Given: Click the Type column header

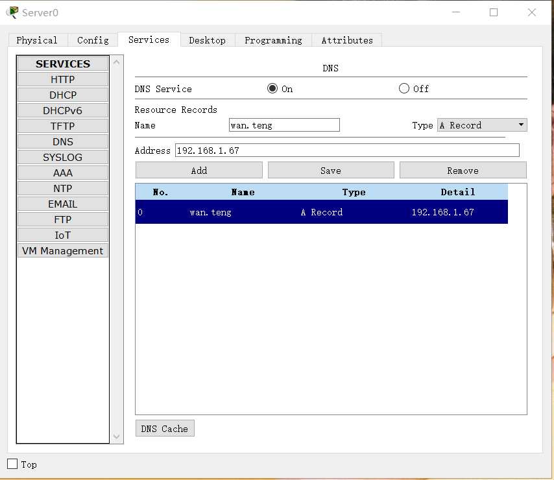Looking at the screenshot, I should pos(354,192).
